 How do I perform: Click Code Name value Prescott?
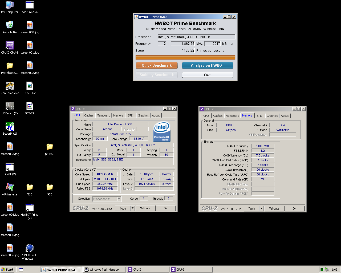point(107,129)
